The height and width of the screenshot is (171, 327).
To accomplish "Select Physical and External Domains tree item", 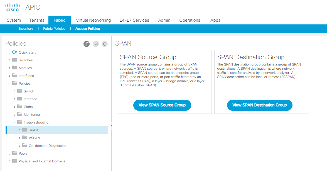I will pos(42,161).
